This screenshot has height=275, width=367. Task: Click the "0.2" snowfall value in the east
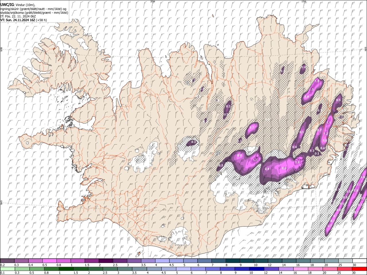[341, 117]
